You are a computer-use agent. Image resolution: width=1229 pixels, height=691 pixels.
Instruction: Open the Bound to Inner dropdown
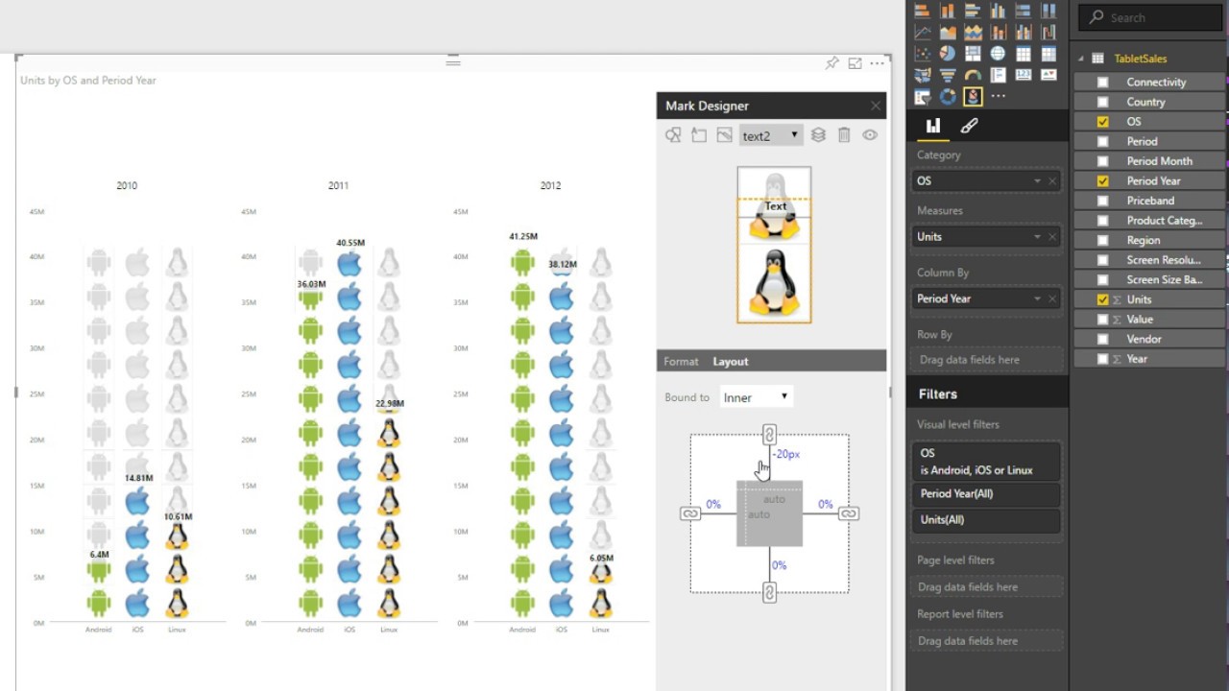[x=756, y=396]
